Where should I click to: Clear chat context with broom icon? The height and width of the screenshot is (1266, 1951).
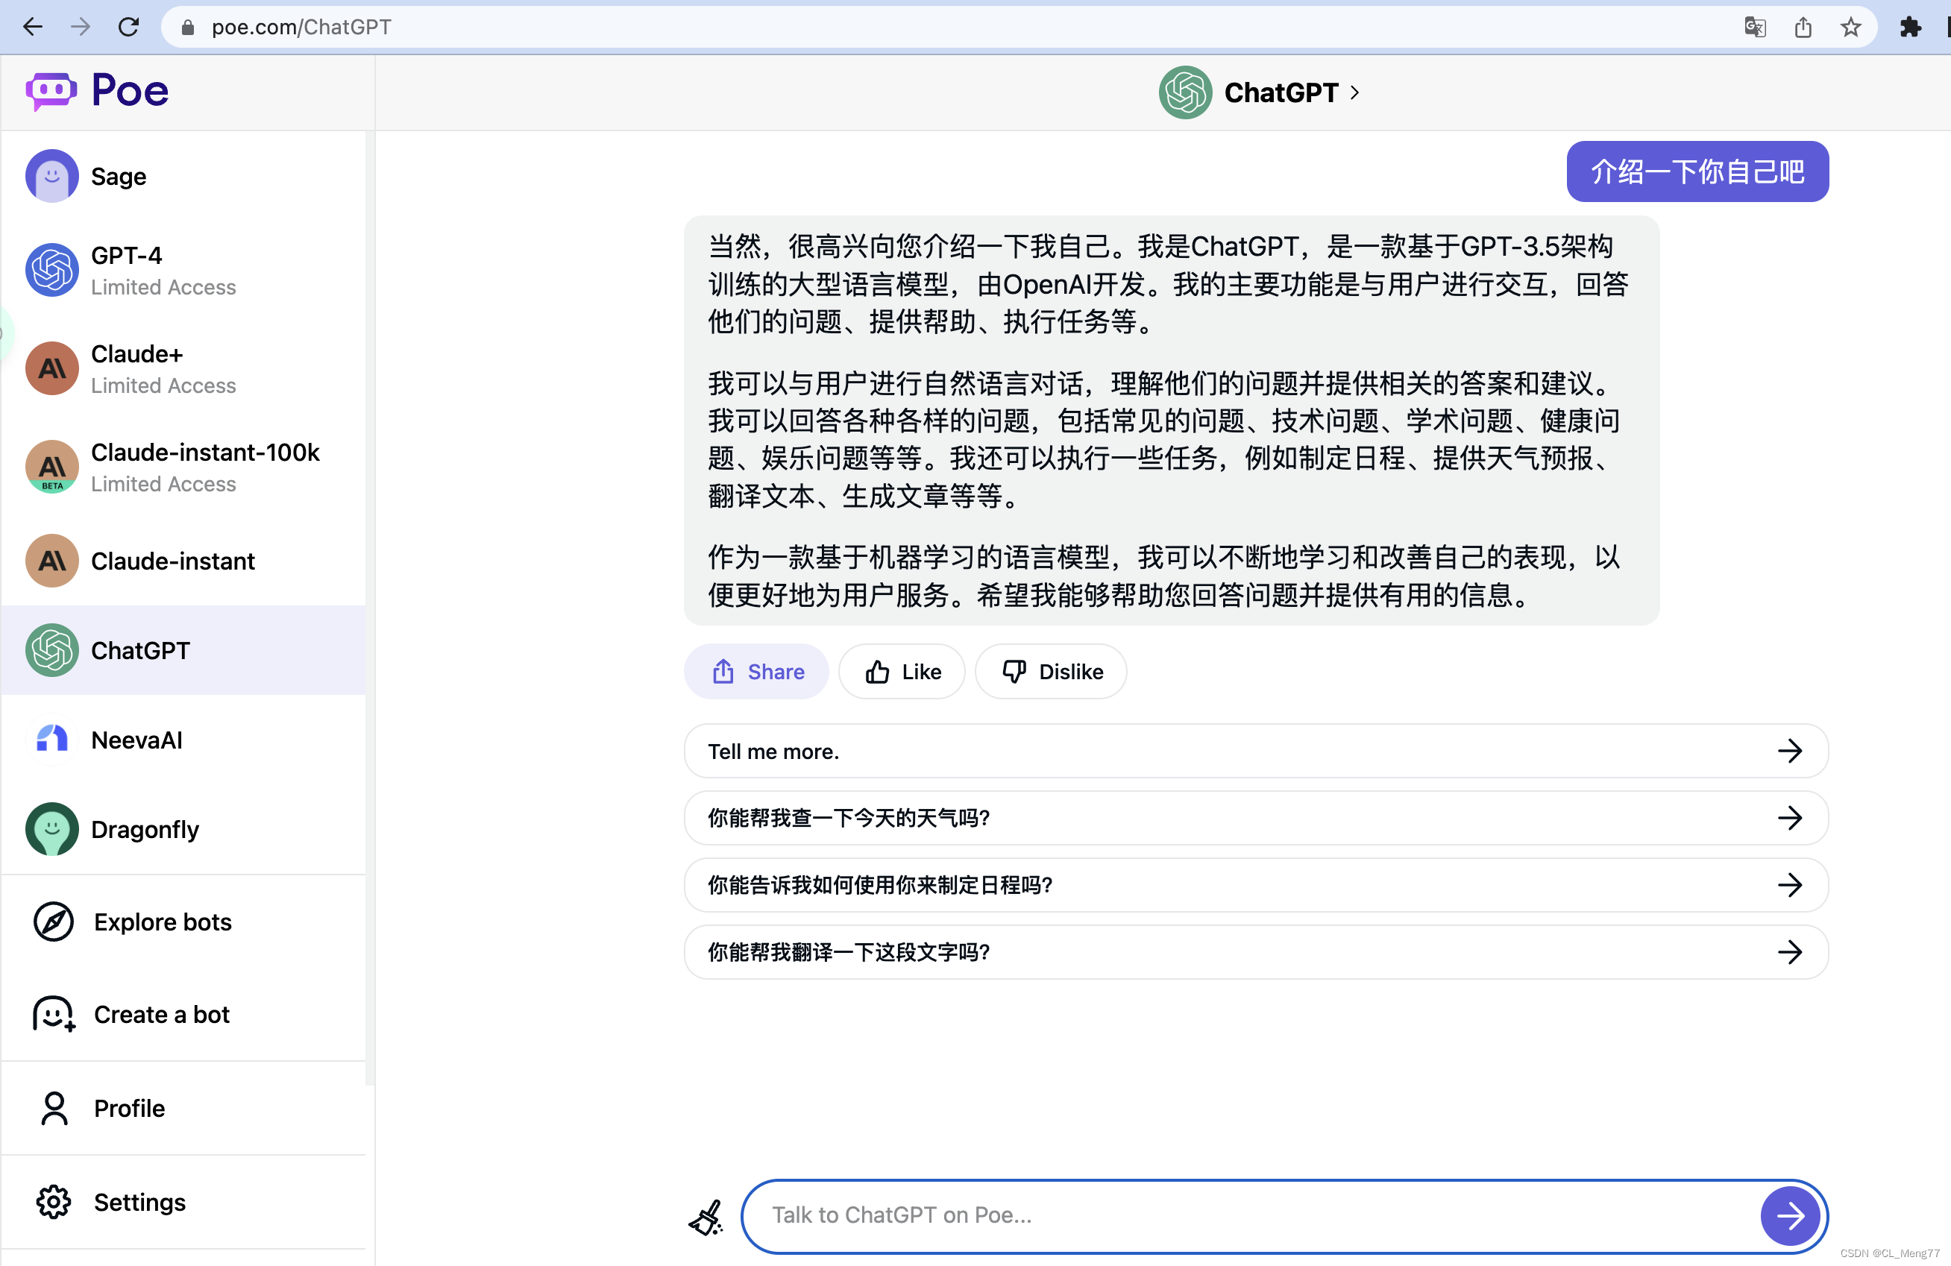pyautogui.click(x=706, y=1217)
